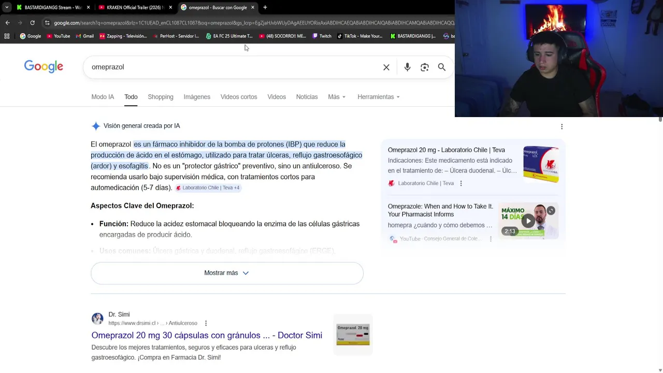This screenshot has width=663, height=373.
Task: Open Omeprazol 20 mg Laboratorio Chile card
Action: (446, 150)
